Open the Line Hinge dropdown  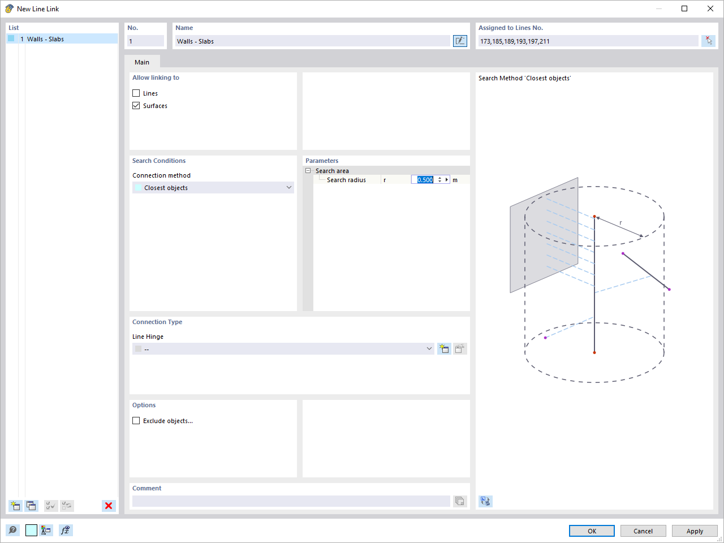click(x=429, y=348)
